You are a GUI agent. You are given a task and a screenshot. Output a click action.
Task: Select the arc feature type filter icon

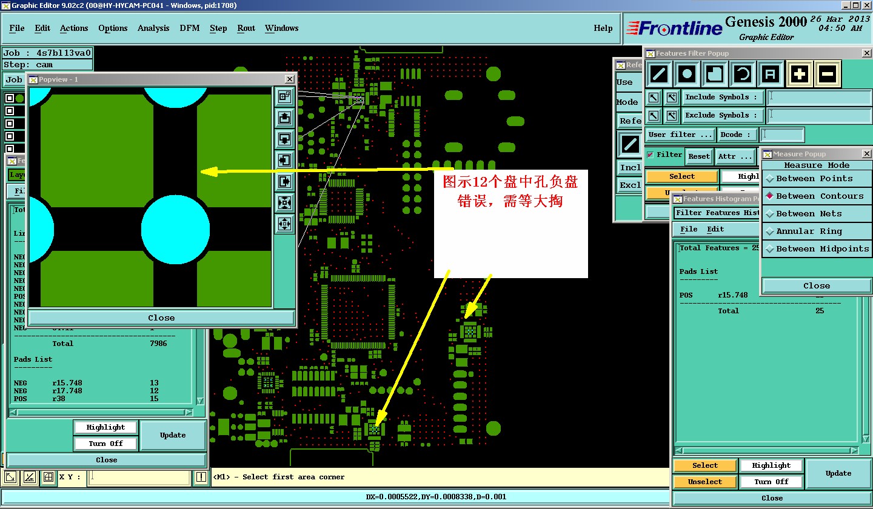(743, 75)
